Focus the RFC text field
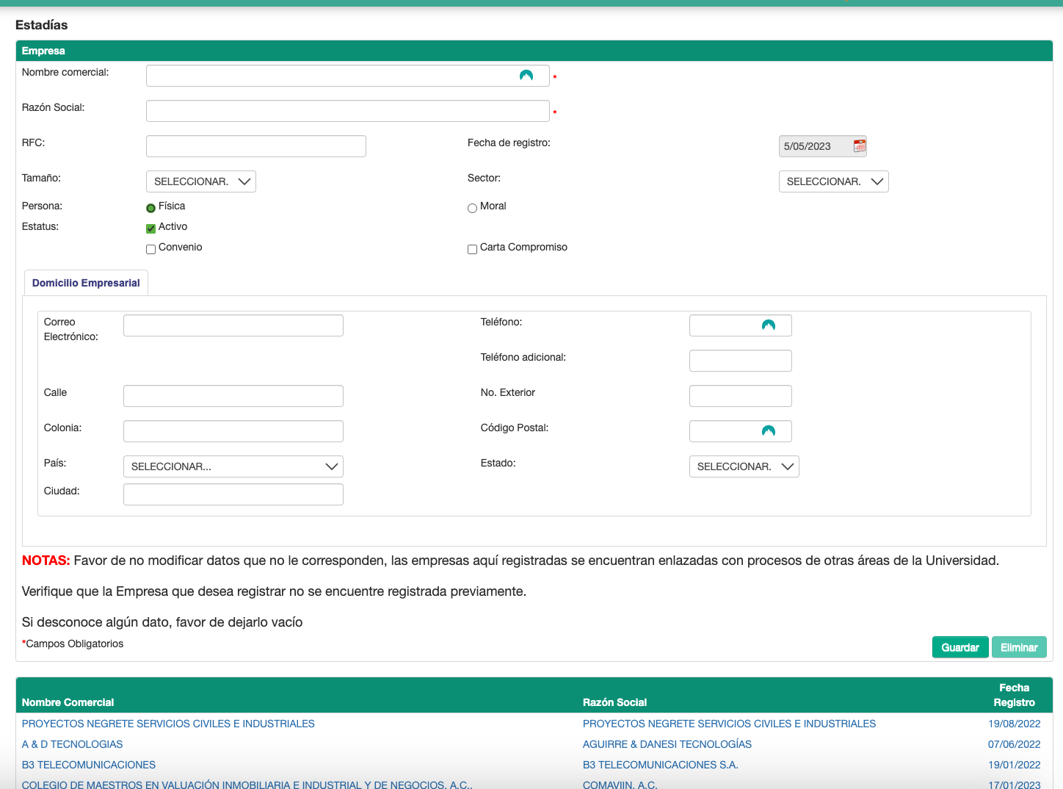 pos(255,146)
